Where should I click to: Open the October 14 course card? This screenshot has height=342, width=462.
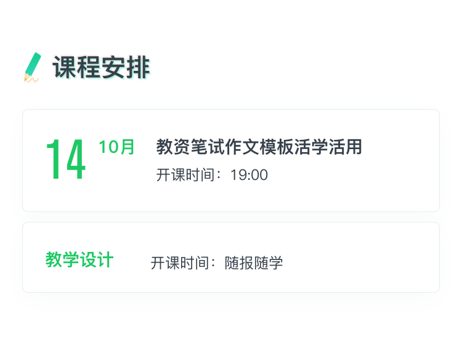click(x=231, y=160)
